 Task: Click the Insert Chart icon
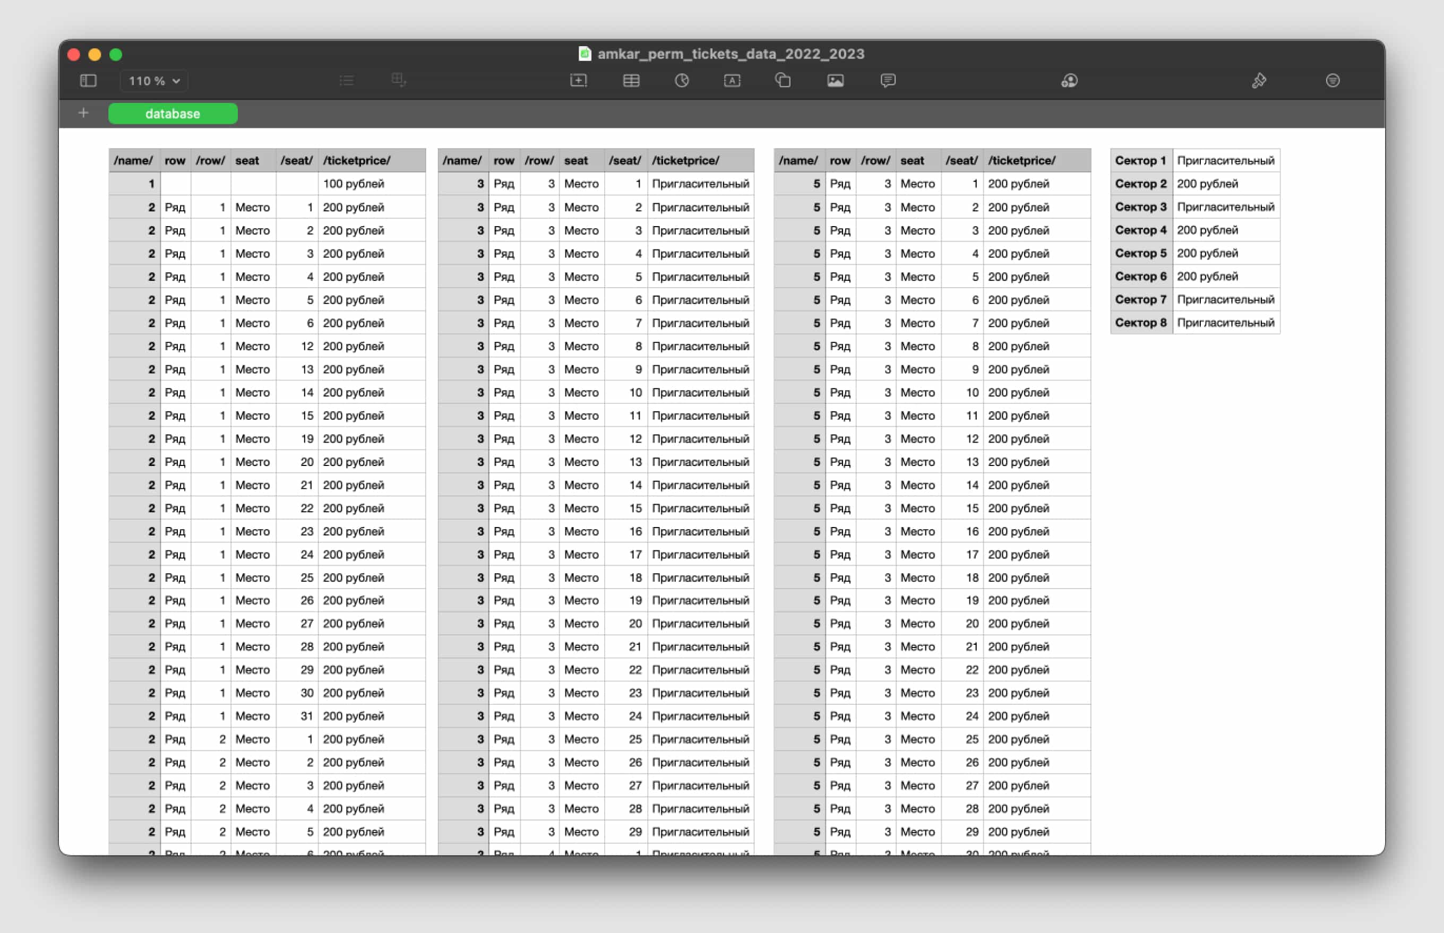coord(682,81)
